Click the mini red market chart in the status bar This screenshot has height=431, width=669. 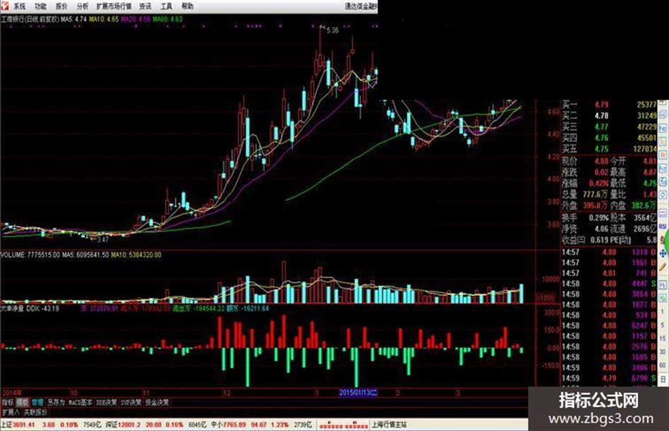pos(344,425)
